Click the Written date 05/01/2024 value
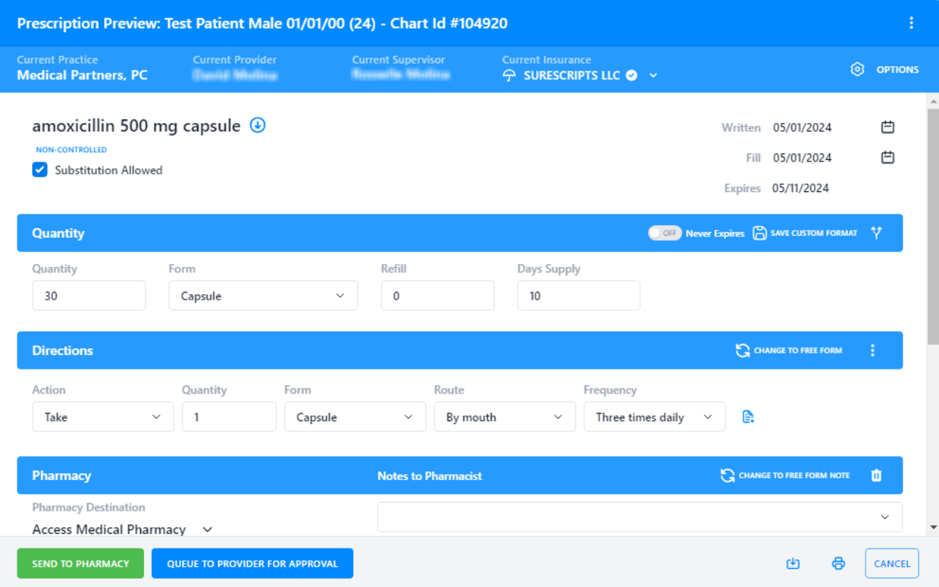The height and width of the screenshot is (587, 939). pyautogui.click(x=802, y=127)
